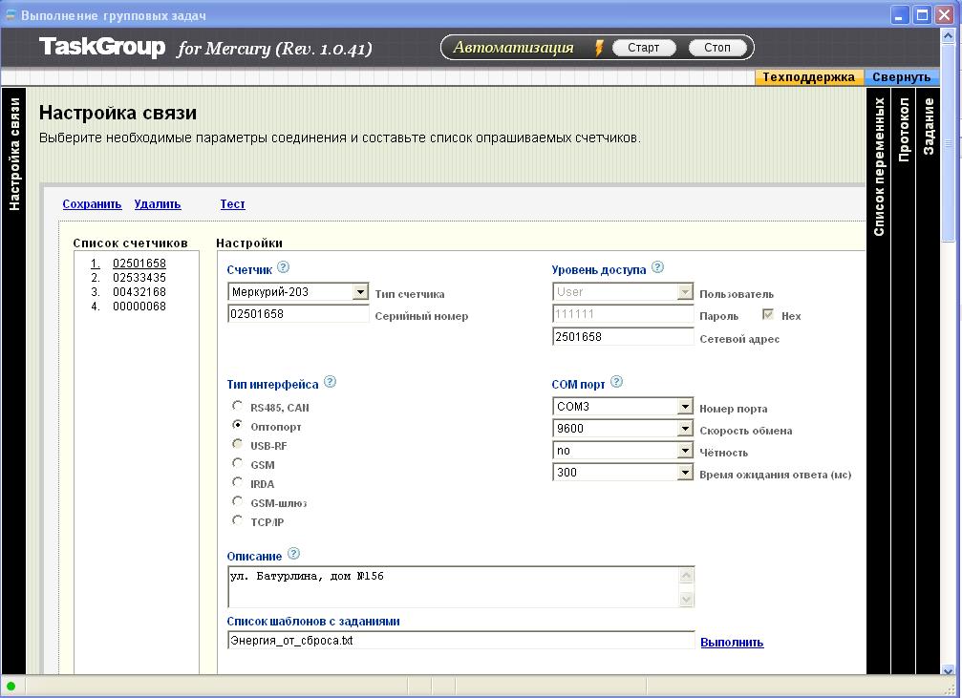Open help icon next to Описание
This screenshot has width=962, height=698.
294,554
